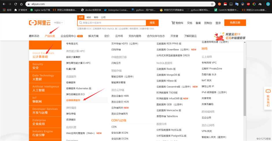Click the aliyun.com address bar

click(x=120, y=4)
